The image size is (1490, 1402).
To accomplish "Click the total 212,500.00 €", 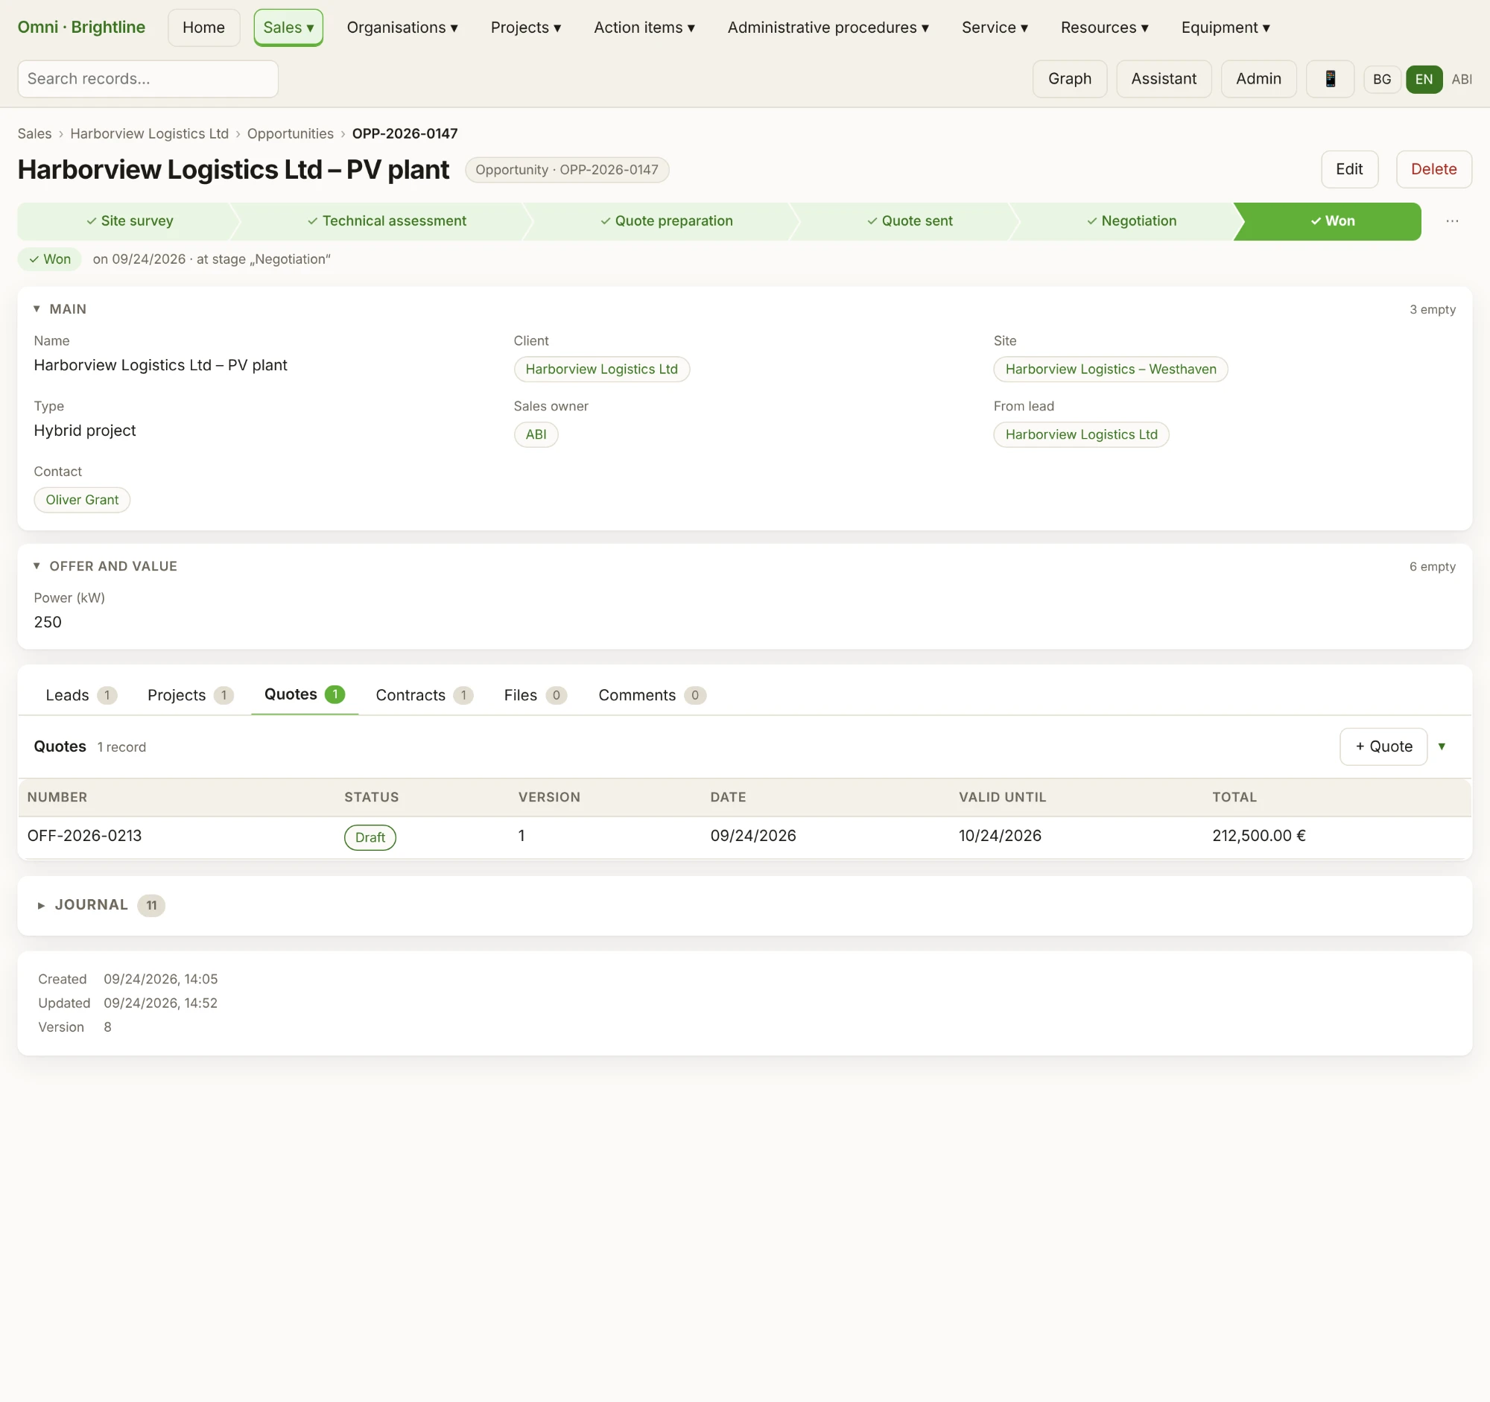I will click(1258, 837).
